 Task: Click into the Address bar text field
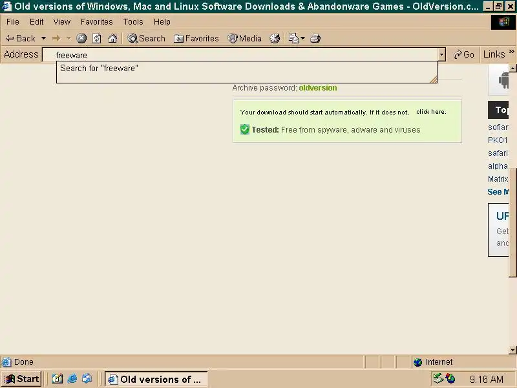coord(240,55)
